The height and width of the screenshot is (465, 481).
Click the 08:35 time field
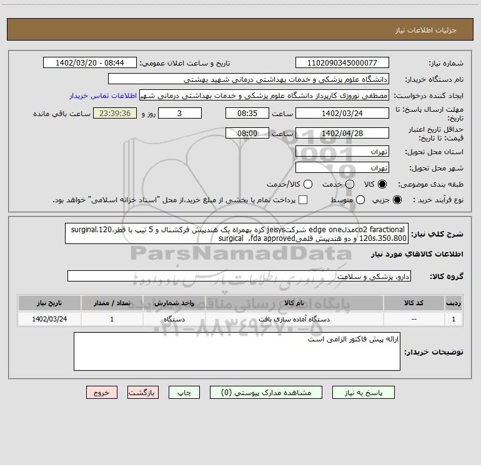coord(247,113)
